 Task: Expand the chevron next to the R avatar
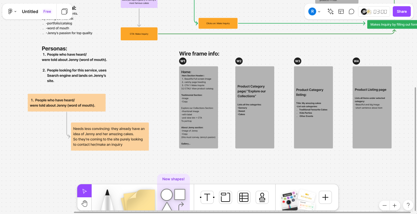319,12
